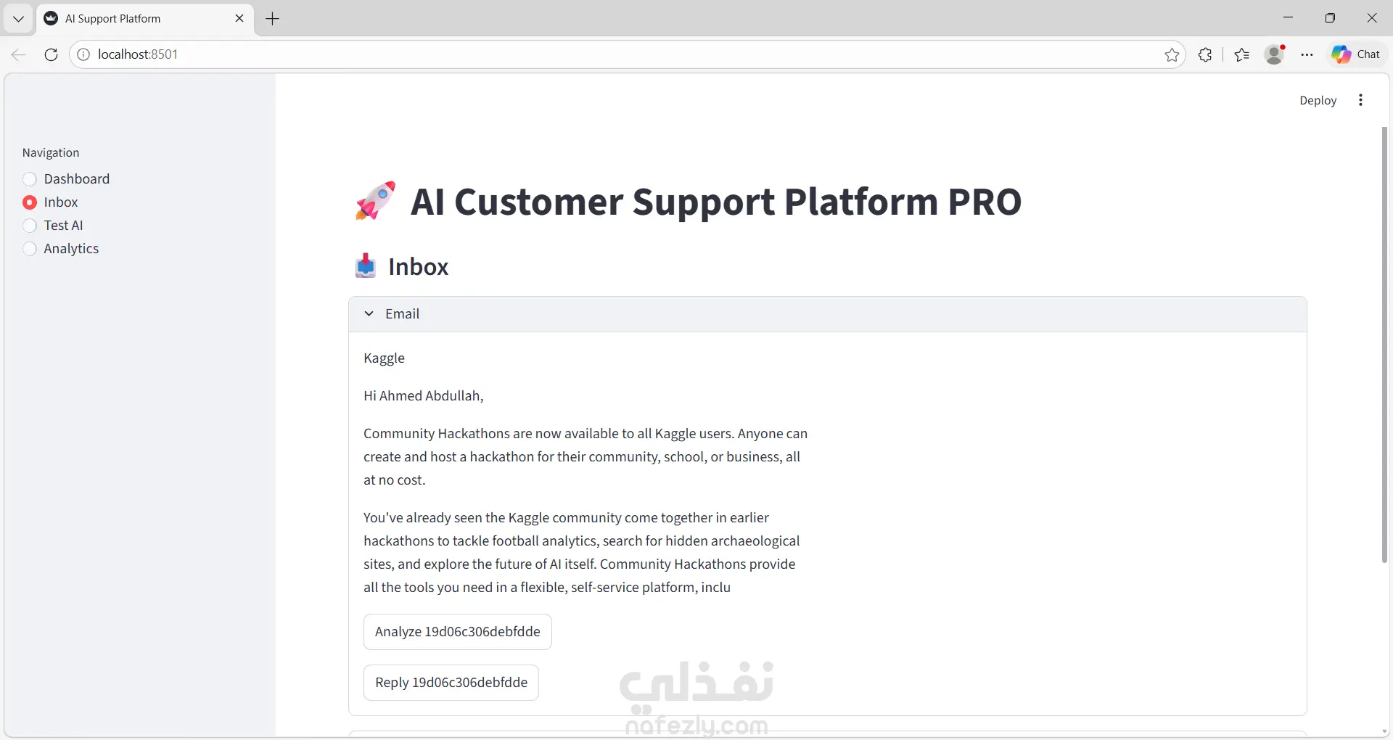This screenshot has width=1393, height=740.
Task: Select the Dashboard radio option
Action: pos(30,179)
